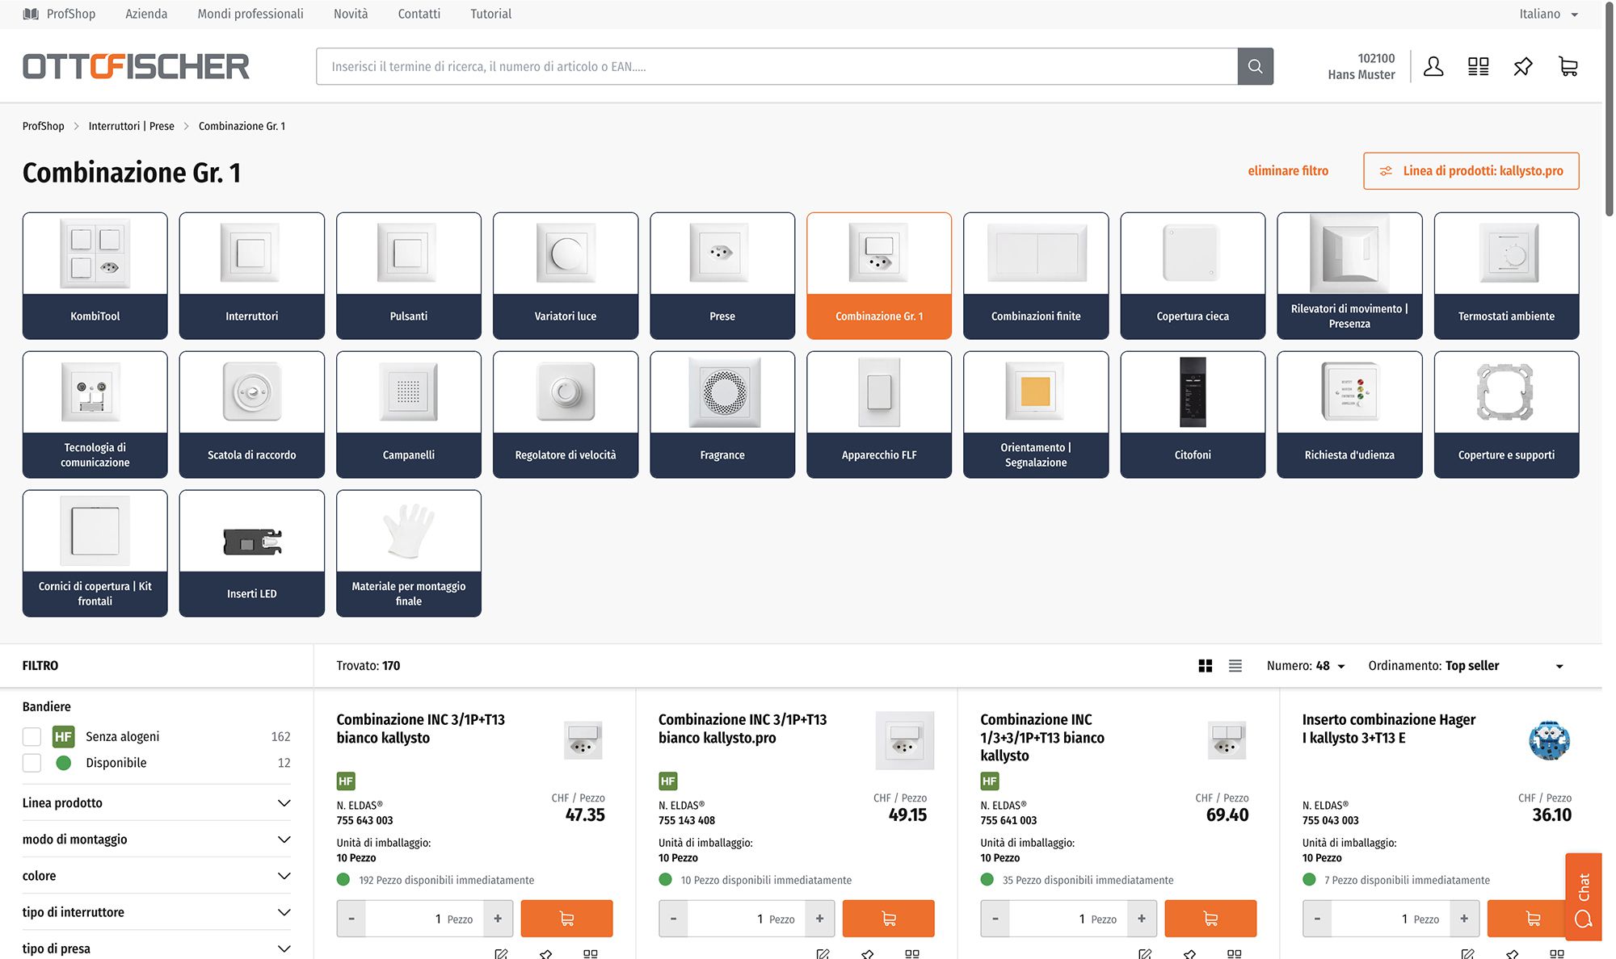Switch to list view layout

tap(1235, 666)
